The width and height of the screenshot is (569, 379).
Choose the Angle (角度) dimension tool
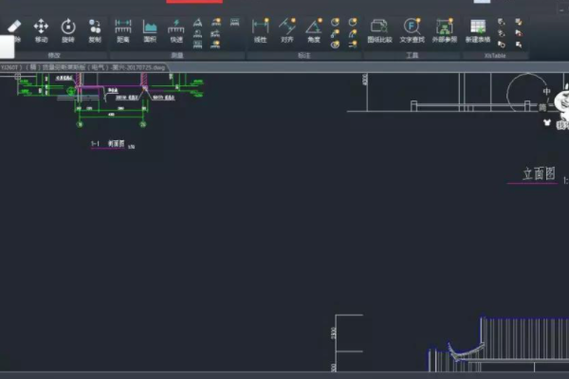coord(313,29)
